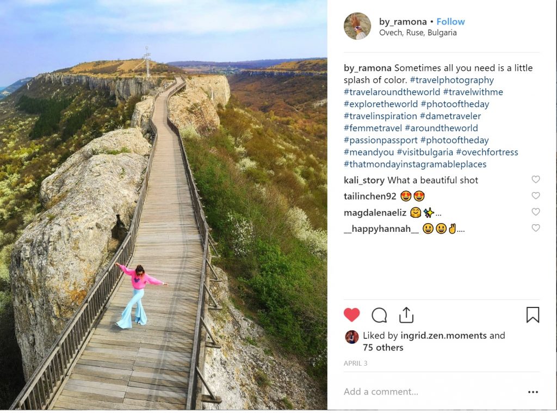Follow by_ramona
This screenshot has width=557, height=413.
click(450, 22)
